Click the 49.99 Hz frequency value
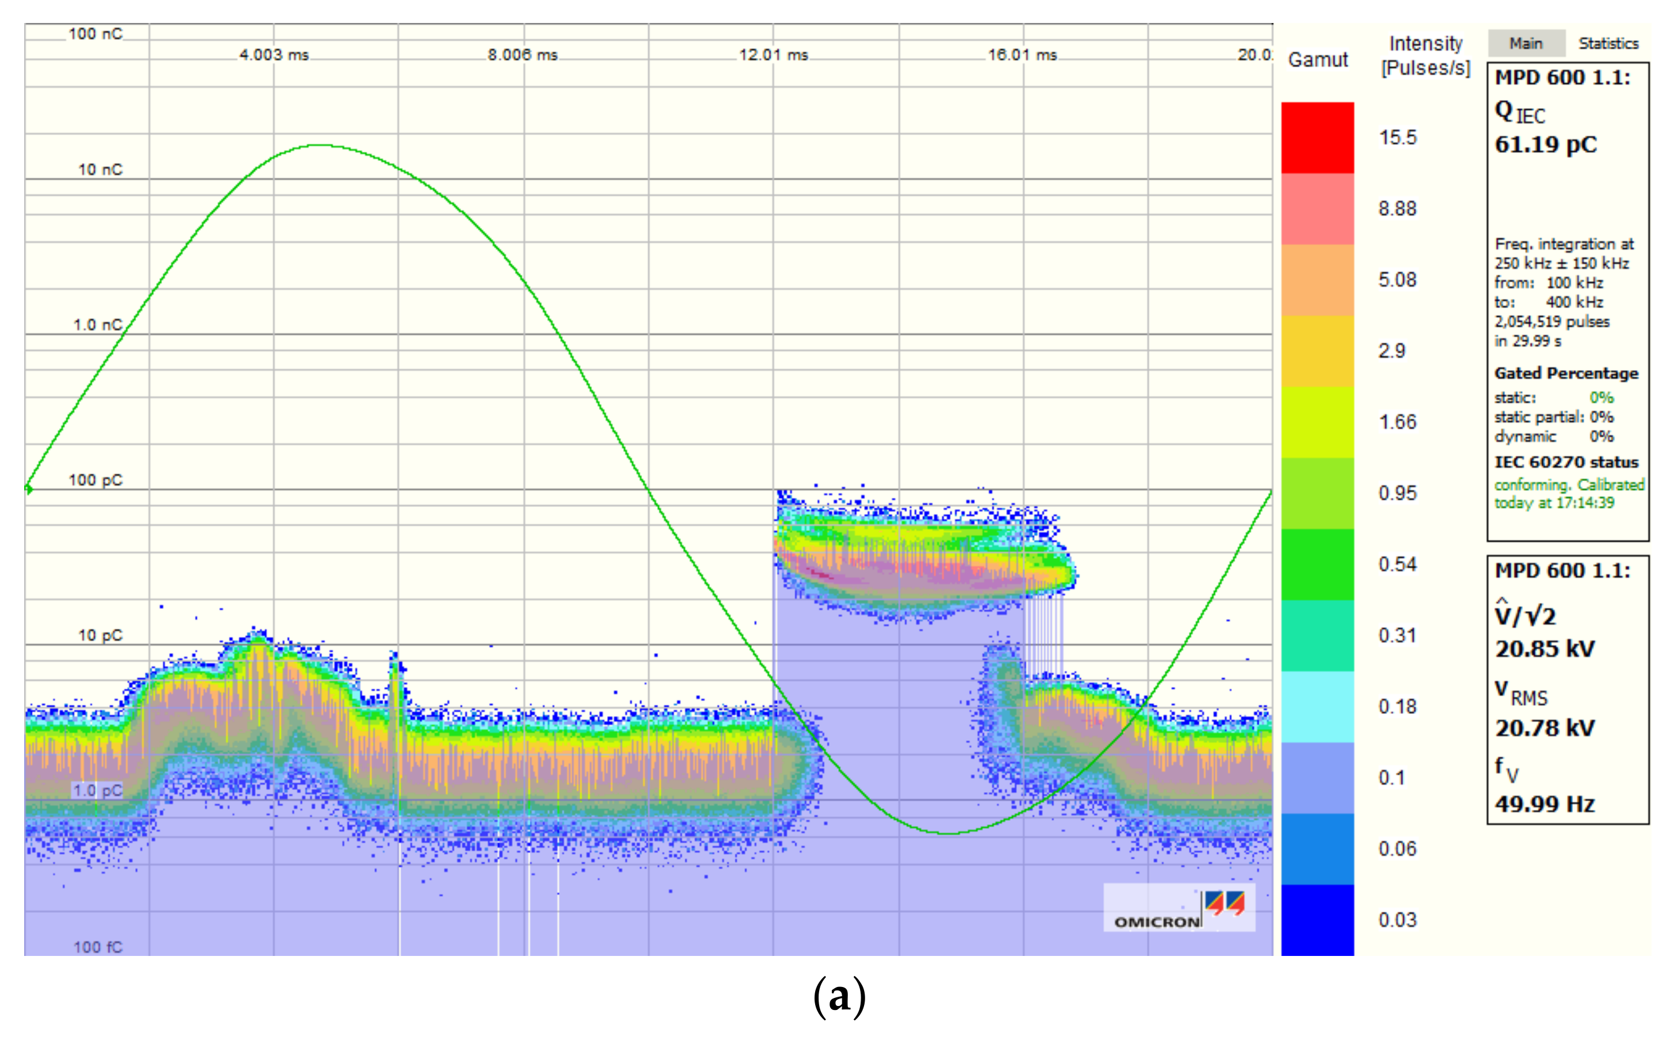The width and height of the screenshot is (1674, 1037). pyautogui.click(x=1545, y=804)
